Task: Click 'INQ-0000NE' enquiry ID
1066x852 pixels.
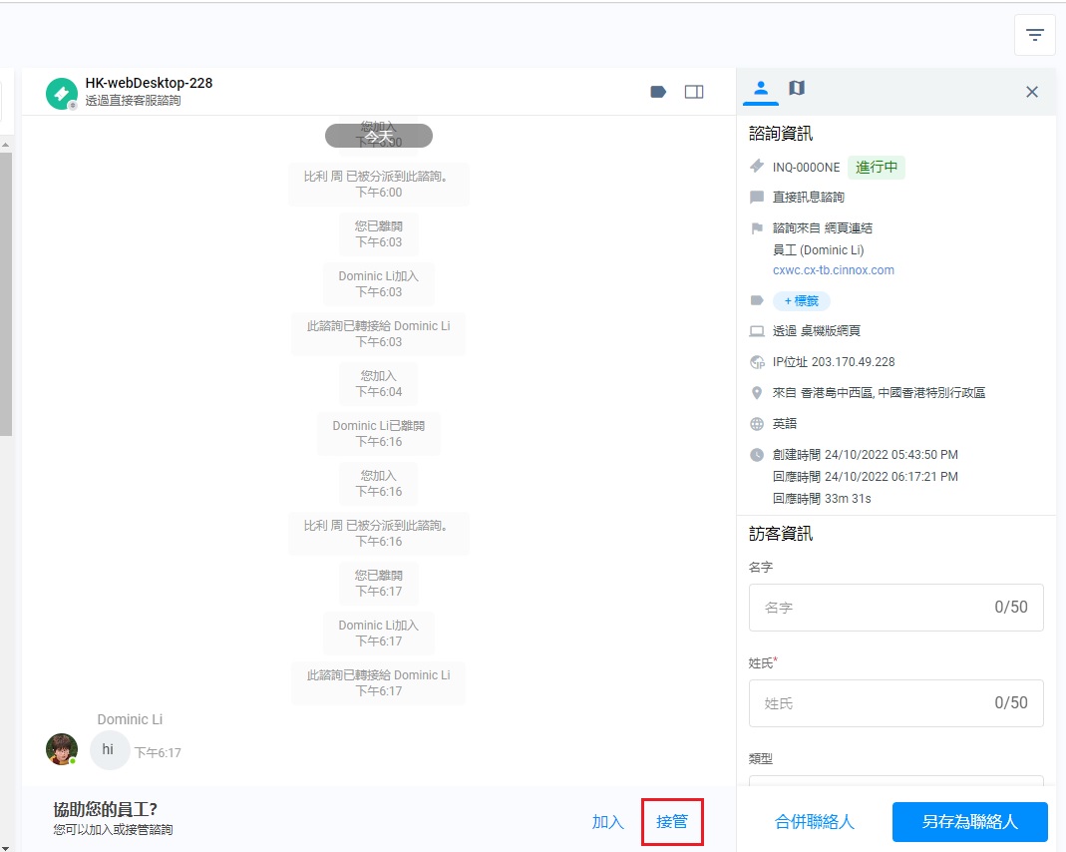Action: [x=807, y=168]
